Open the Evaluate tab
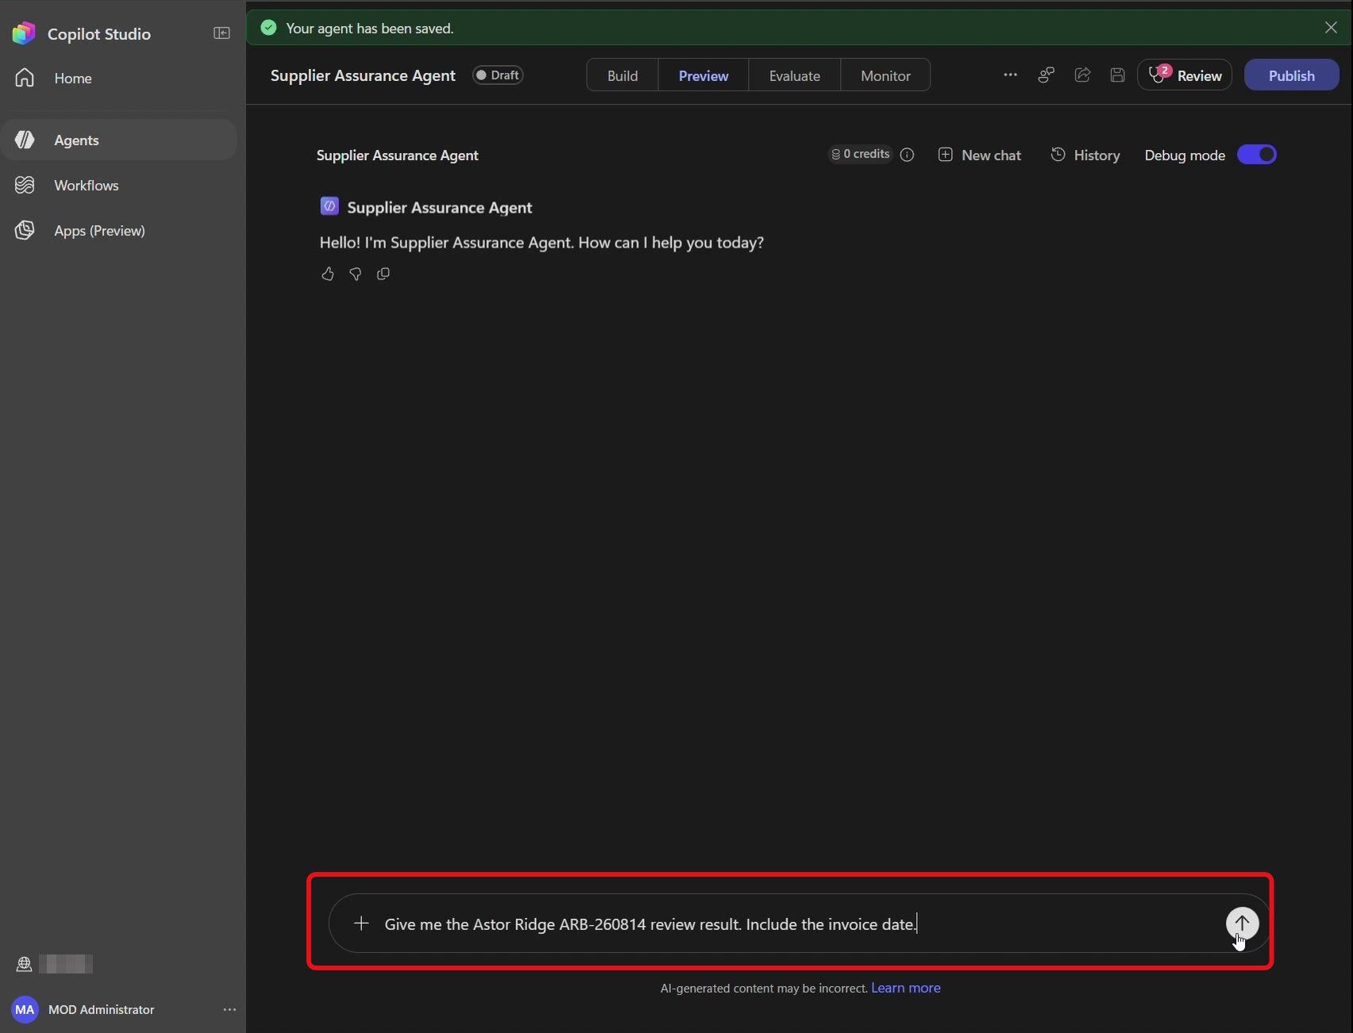This screenshot has height=1033, width=1353. [x=794, y=75]
